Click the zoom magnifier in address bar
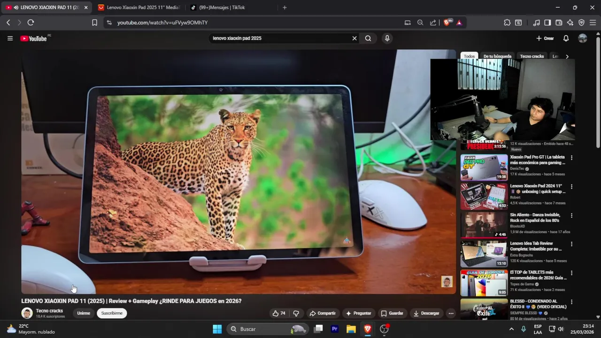This screenshot has width=601, height=338. pyautogui.click(x=420, y=23)
